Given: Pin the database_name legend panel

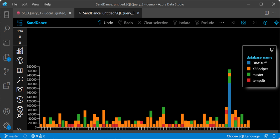Looking at the screenshot, I should pos(272,50).
